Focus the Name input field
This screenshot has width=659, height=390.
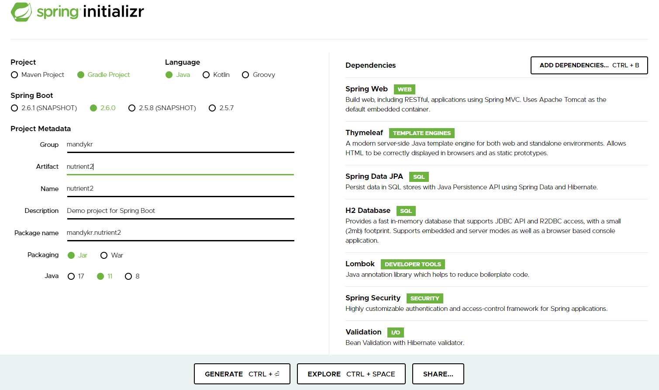coord(180,189)
